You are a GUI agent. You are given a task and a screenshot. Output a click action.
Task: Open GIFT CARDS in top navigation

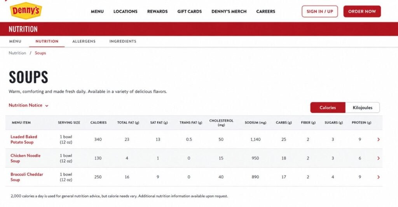[x=190, y=11]
